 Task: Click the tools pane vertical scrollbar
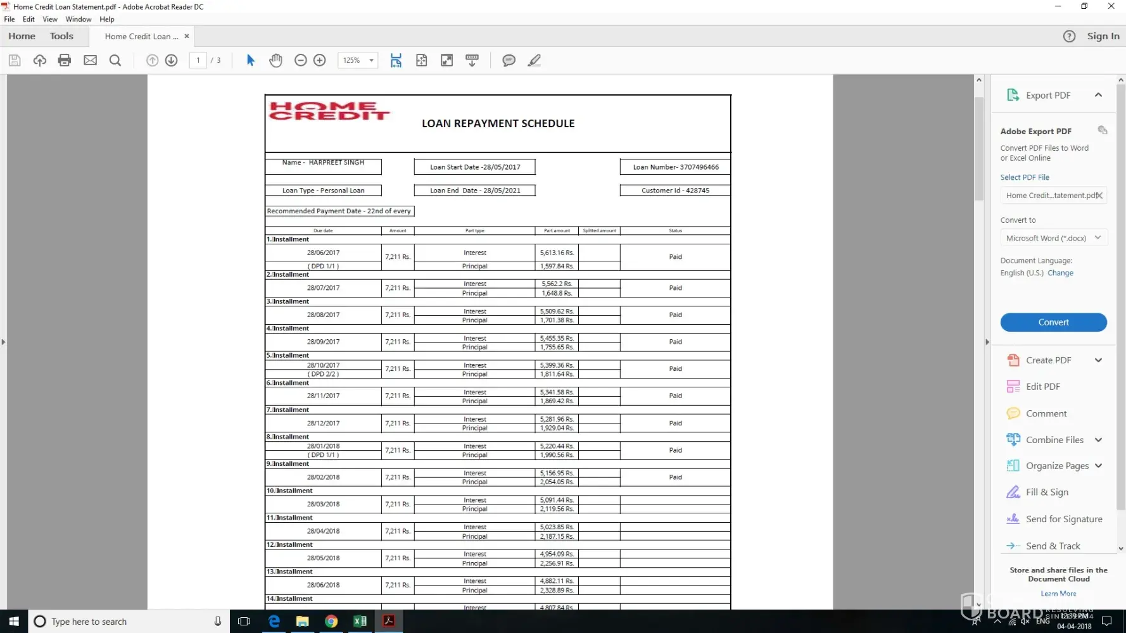click(x=1121, y=297)
